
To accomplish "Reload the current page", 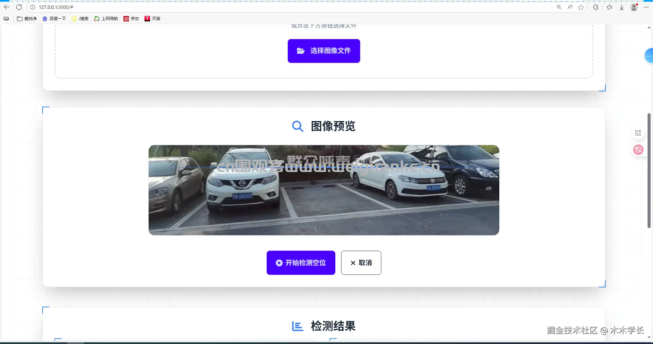I will (x=19, y=7).
